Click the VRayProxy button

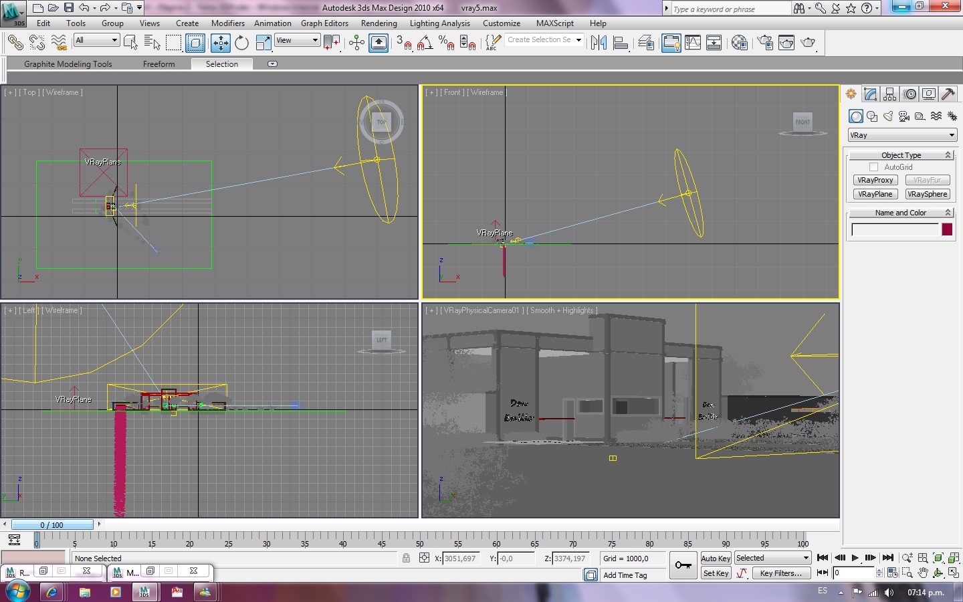point(875,180)
